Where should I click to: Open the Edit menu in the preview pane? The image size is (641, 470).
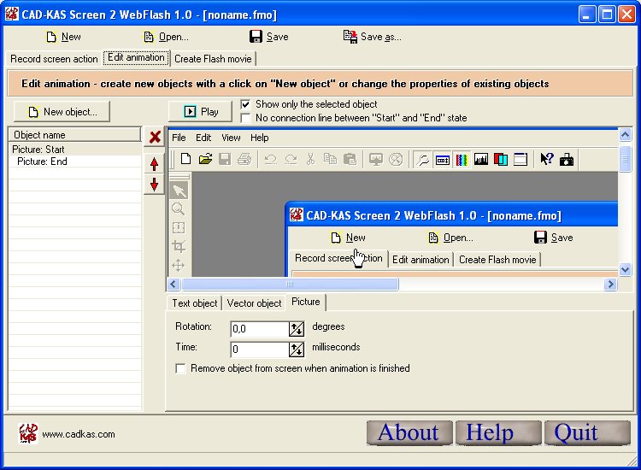coord(203,138)
